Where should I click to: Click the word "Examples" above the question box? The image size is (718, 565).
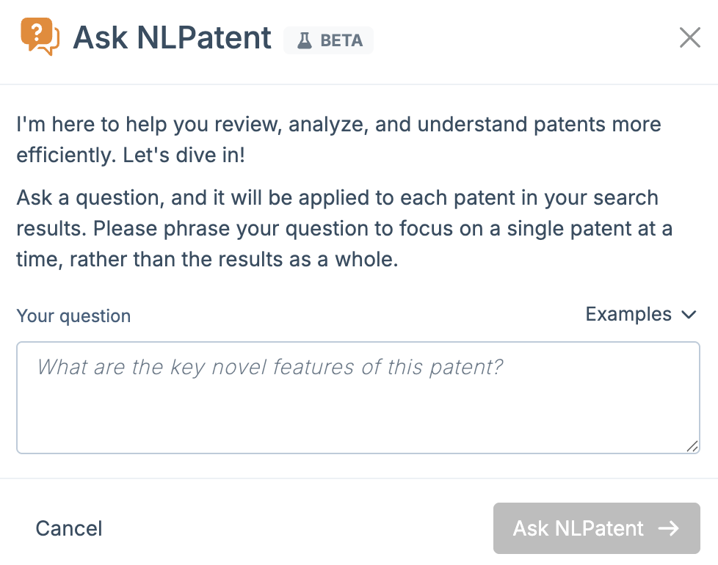coord(628,315)
